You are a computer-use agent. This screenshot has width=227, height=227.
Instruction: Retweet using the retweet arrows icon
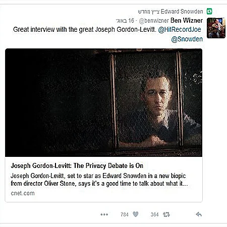(x=166, y=214)
